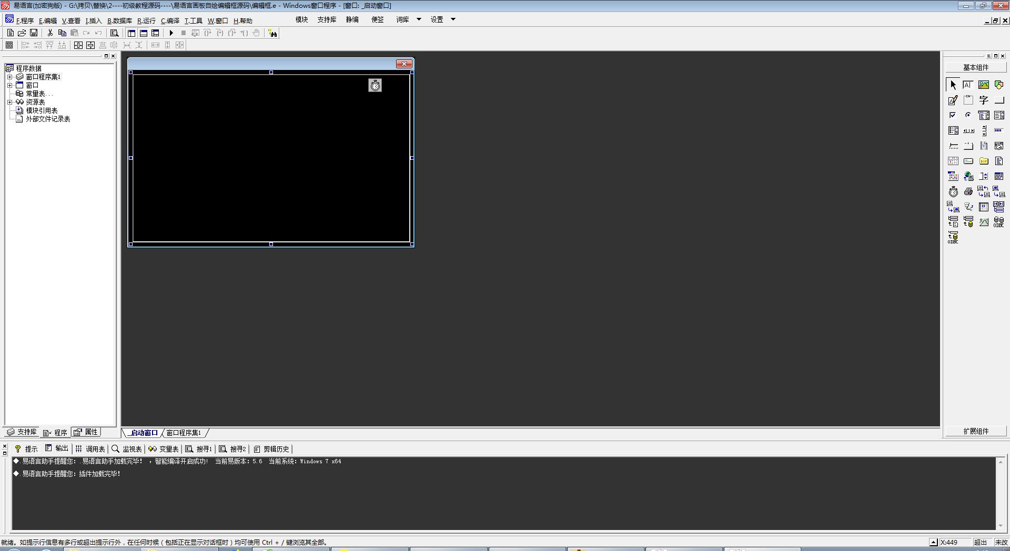Switch to the 支持库 panel tab
The width and height of the screenshot is (1010, 551).
click(22, 432)
